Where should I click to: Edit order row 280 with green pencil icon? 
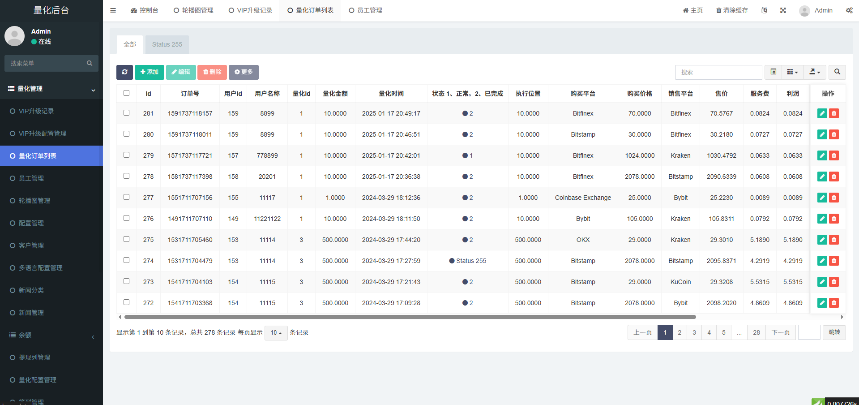tap(822, 134)
